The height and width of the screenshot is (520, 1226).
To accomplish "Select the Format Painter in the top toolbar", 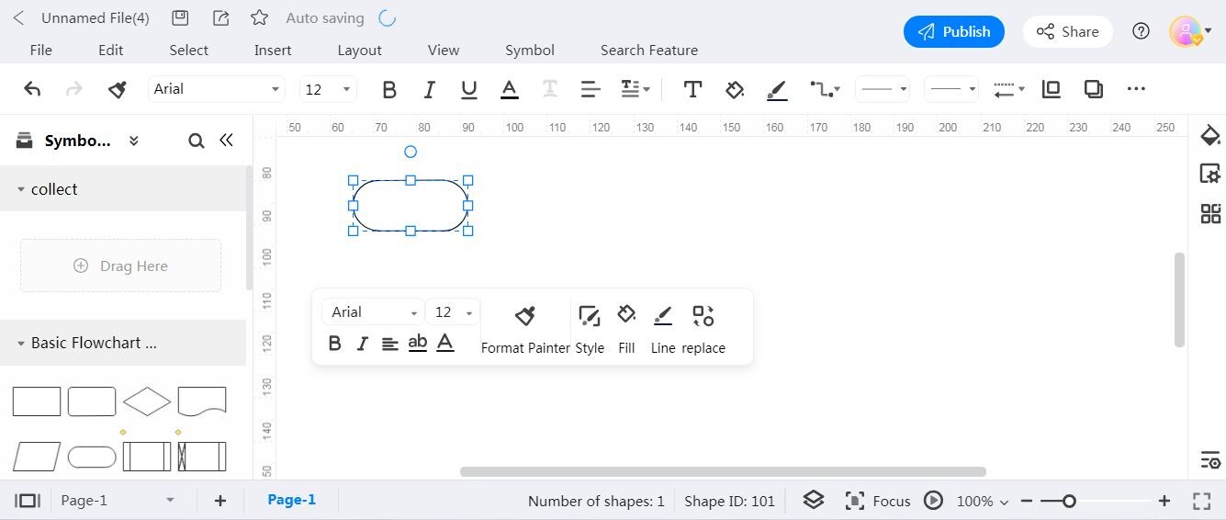I will (118, 89).
